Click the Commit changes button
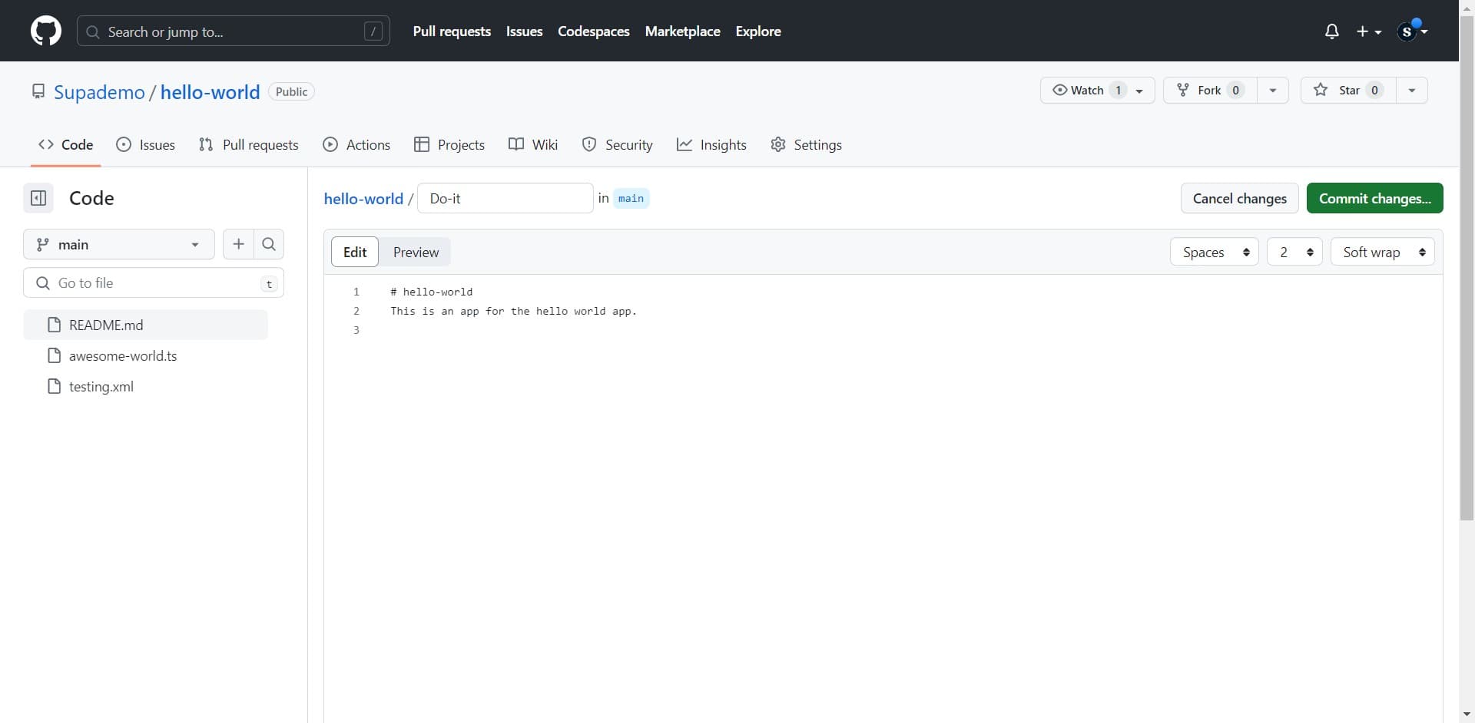 coord(1374,198)
